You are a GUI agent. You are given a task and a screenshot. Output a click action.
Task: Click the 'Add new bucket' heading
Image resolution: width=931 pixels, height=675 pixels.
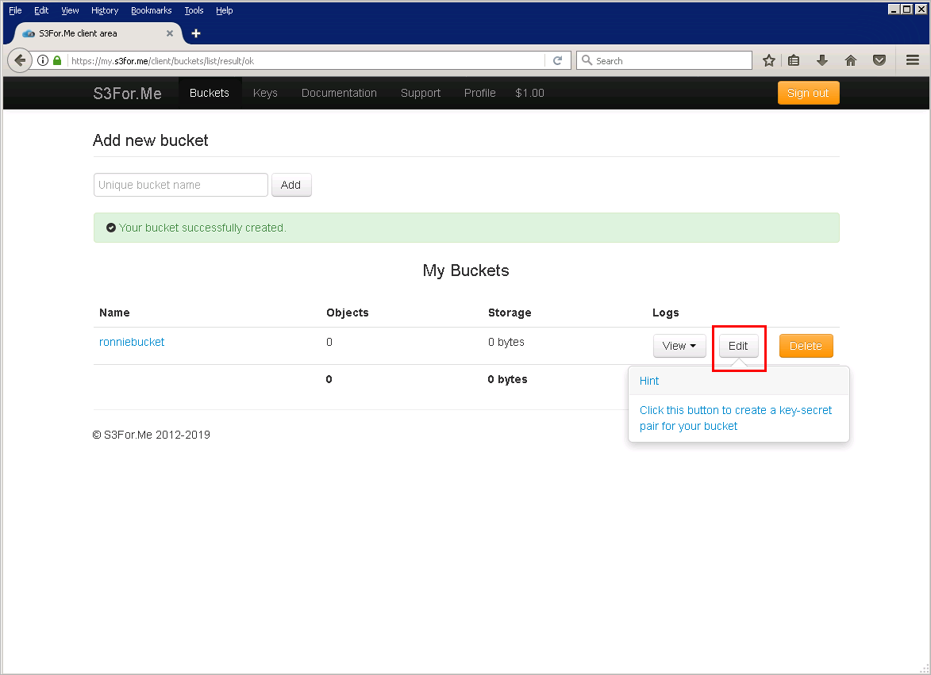click(151, 140)
